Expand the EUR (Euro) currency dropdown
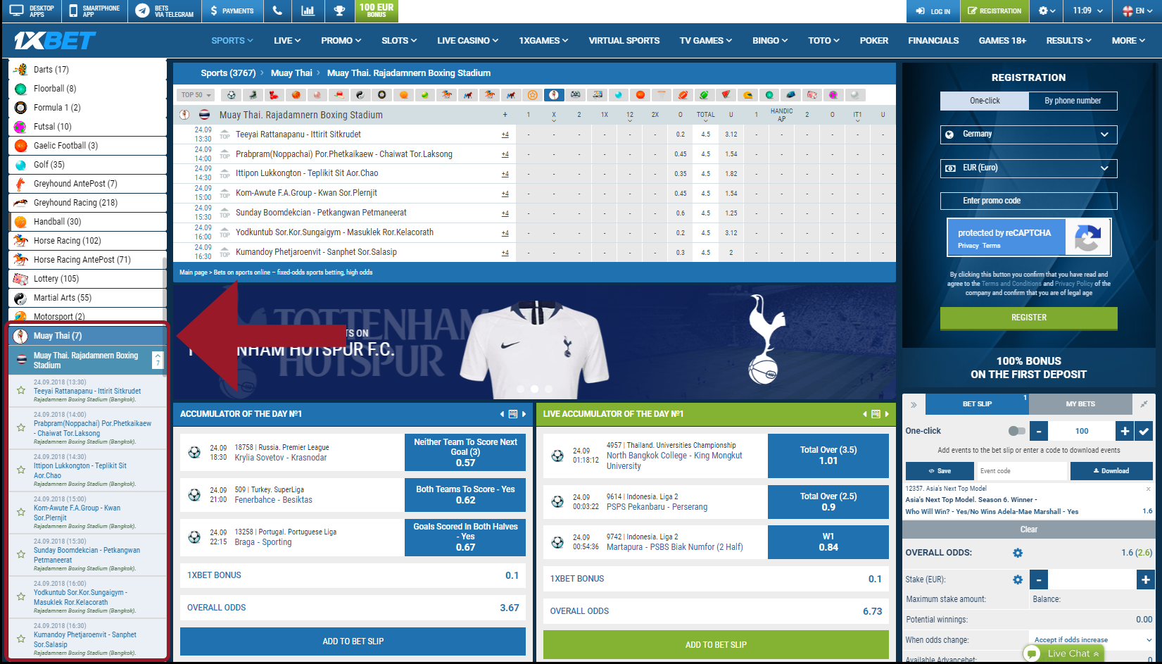Screen dimensions: 1162x664 (1028, 168)
